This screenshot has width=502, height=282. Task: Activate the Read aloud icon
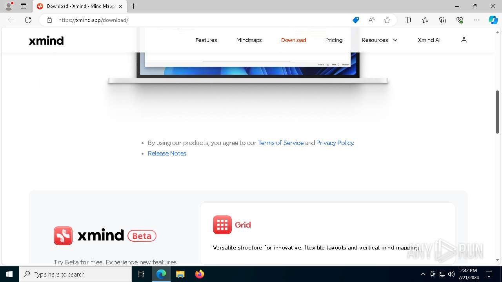[x=371, y=20]
